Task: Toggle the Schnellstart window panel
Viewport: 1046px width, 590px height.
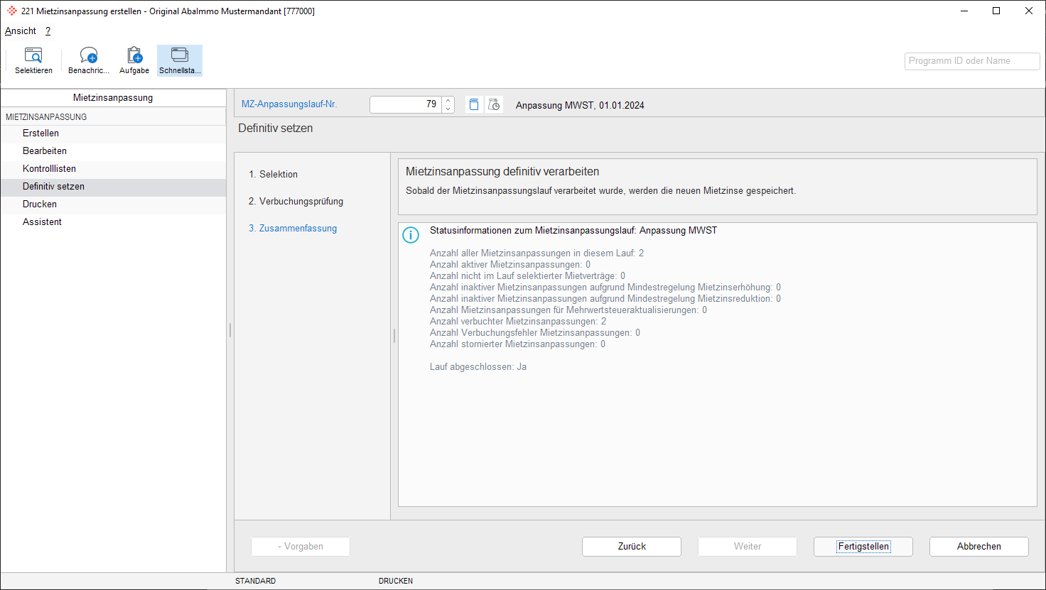Action: 180,60
